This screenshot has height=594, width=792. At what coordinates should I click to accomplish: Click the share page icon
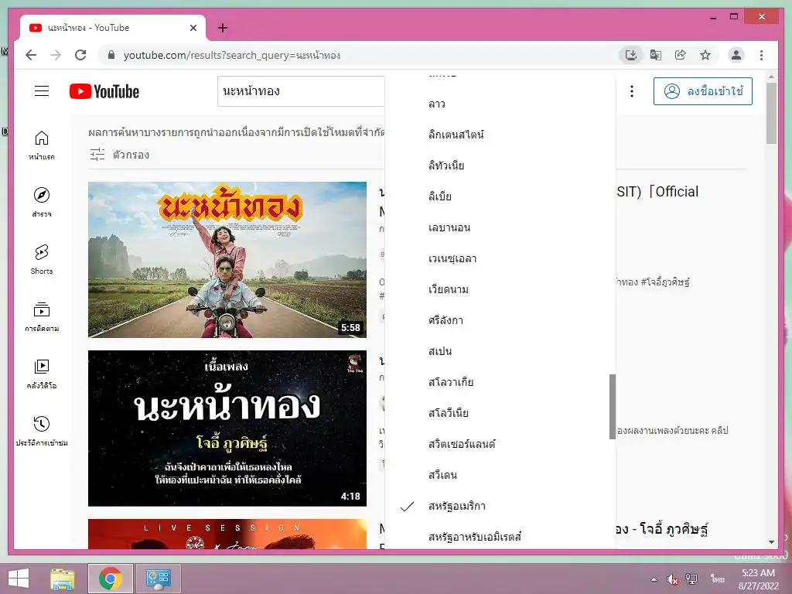pos(681,55)
